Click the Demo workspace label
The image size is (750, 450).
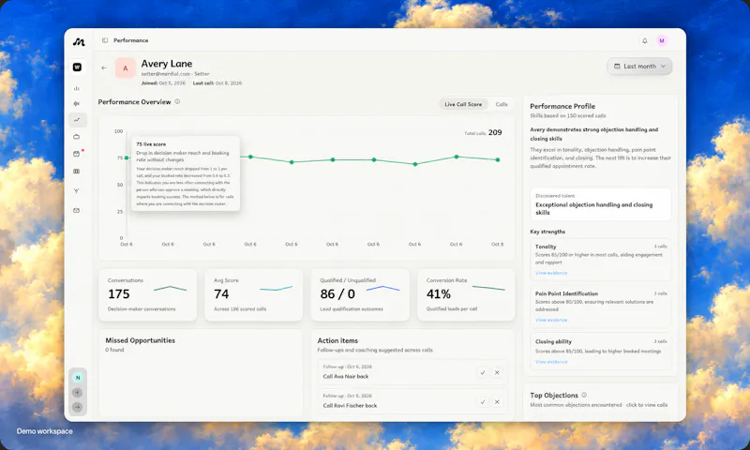[x=44, y=431]
